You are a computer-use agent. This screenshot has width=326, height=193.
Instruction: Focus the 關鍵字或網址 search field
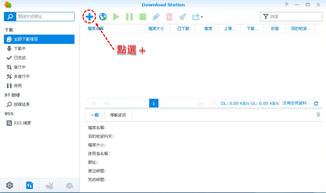tap(45, 17)
